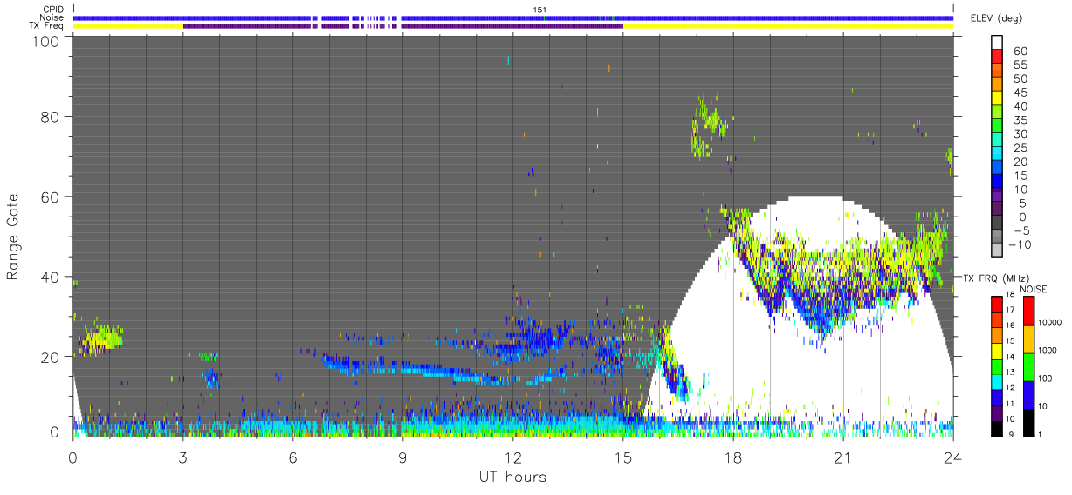Screen dimensions: 1072x495
Task: Click the 50 label on ELEV colorbar
Action: (1020, 79)
